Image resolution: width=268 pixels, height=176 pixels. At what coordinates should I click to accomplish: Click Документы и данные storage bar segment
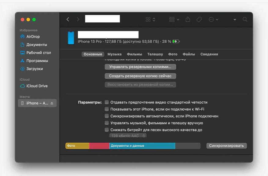(x=142, y=146)
